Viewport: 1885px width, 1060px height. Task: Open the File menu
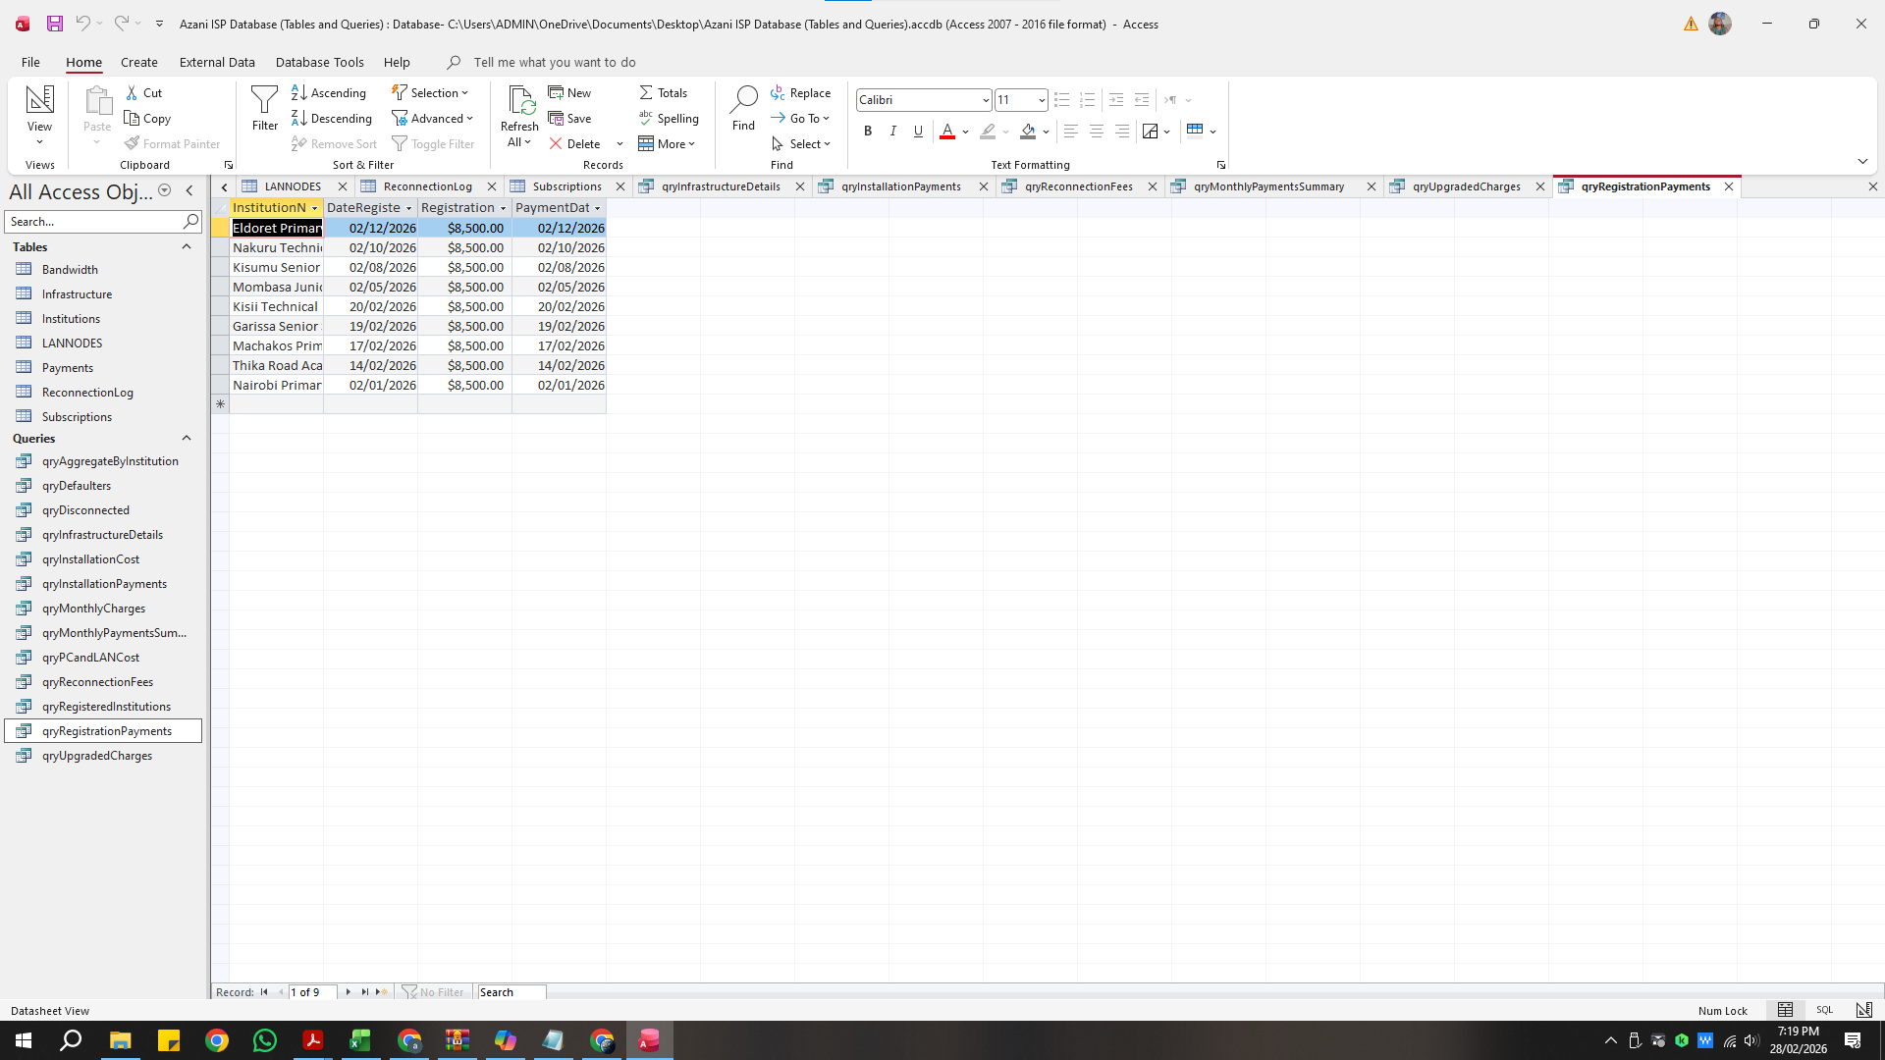click(30, 62)
